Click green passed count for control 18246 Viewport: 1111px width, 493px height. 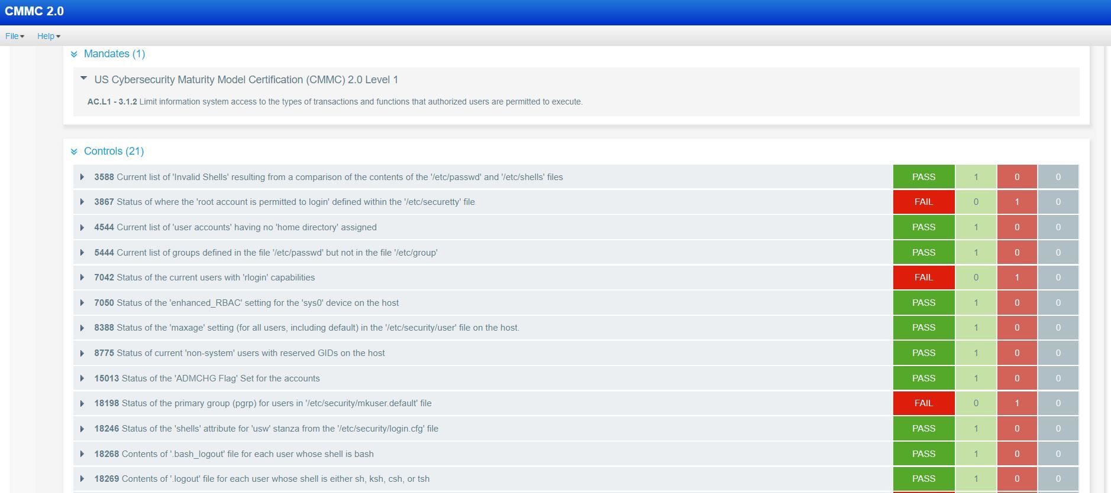point(976,429)
